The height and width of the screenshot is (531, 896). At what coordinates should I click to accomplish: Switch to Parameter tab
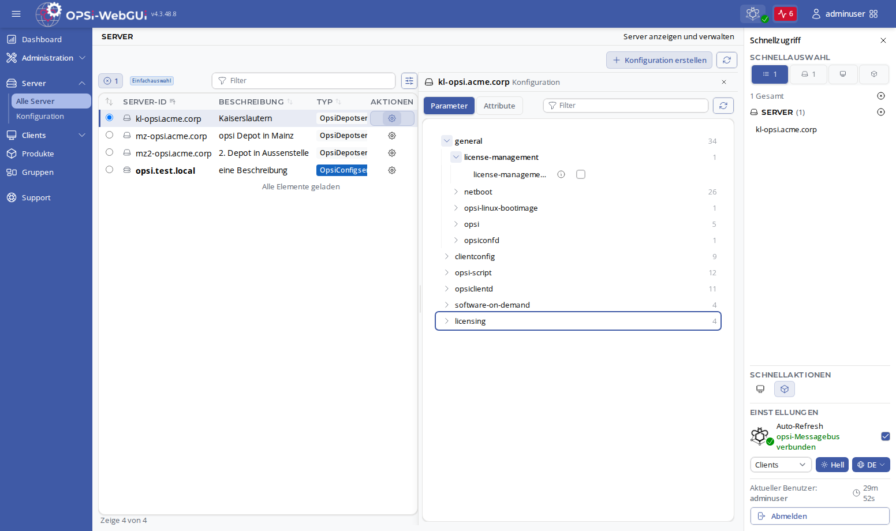pyautogui.click(x=449, y=106)
